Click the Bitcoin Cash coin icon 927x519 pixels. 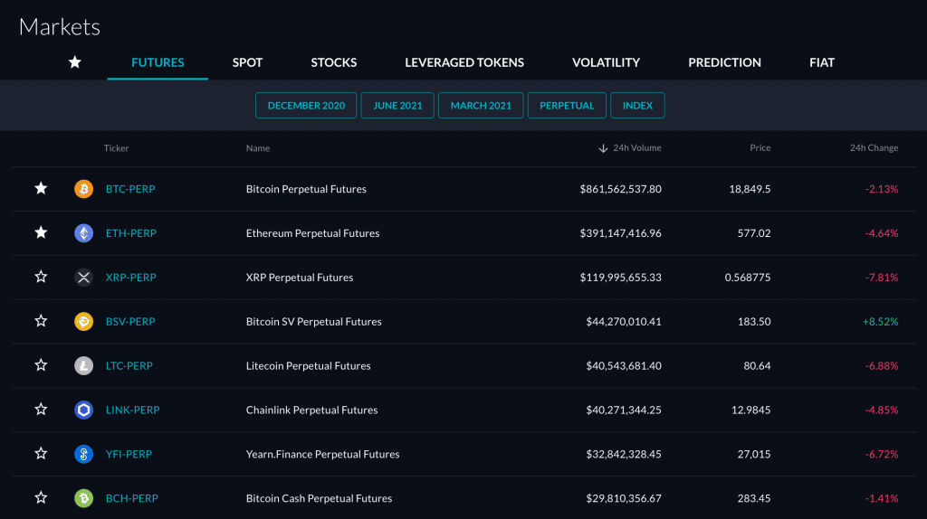pos(83,498)
